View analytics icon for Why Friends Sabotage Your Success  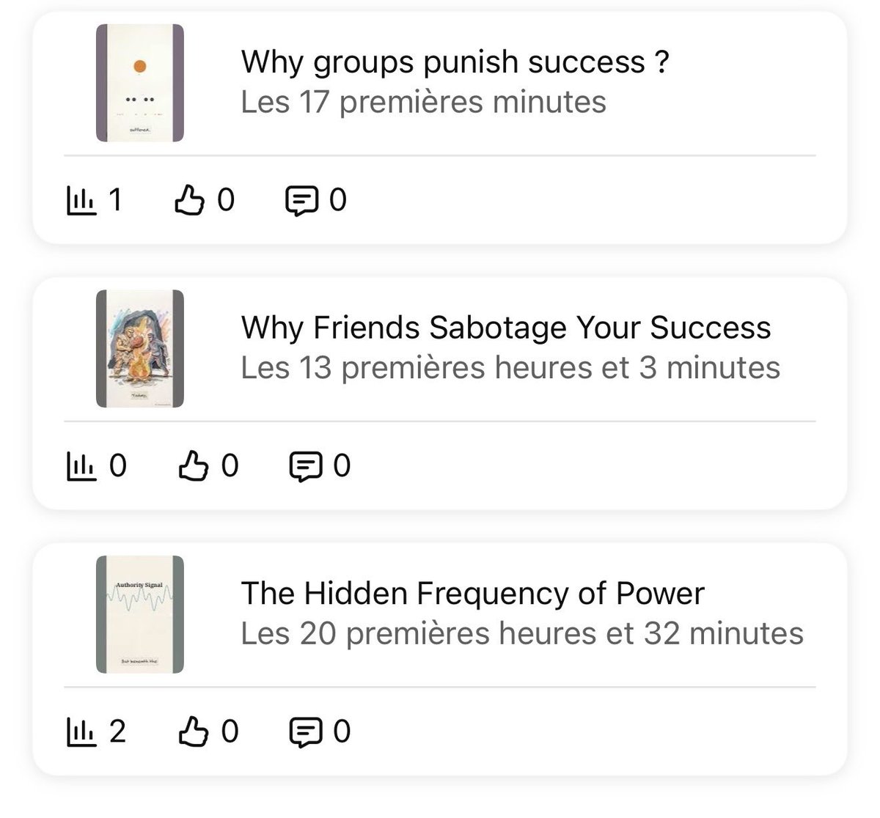(x=81, y=466)
